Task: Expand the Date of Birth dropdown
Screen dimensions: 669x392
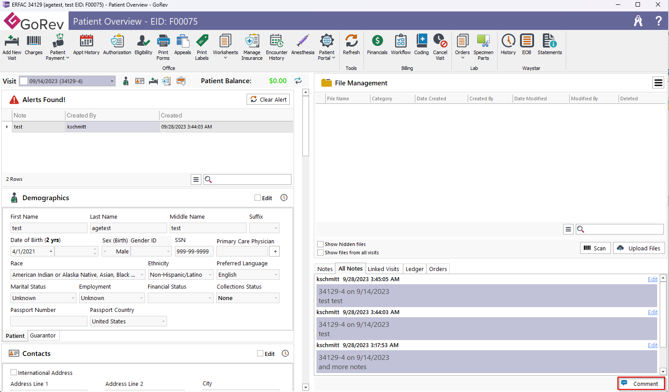Action: (51, 252)
